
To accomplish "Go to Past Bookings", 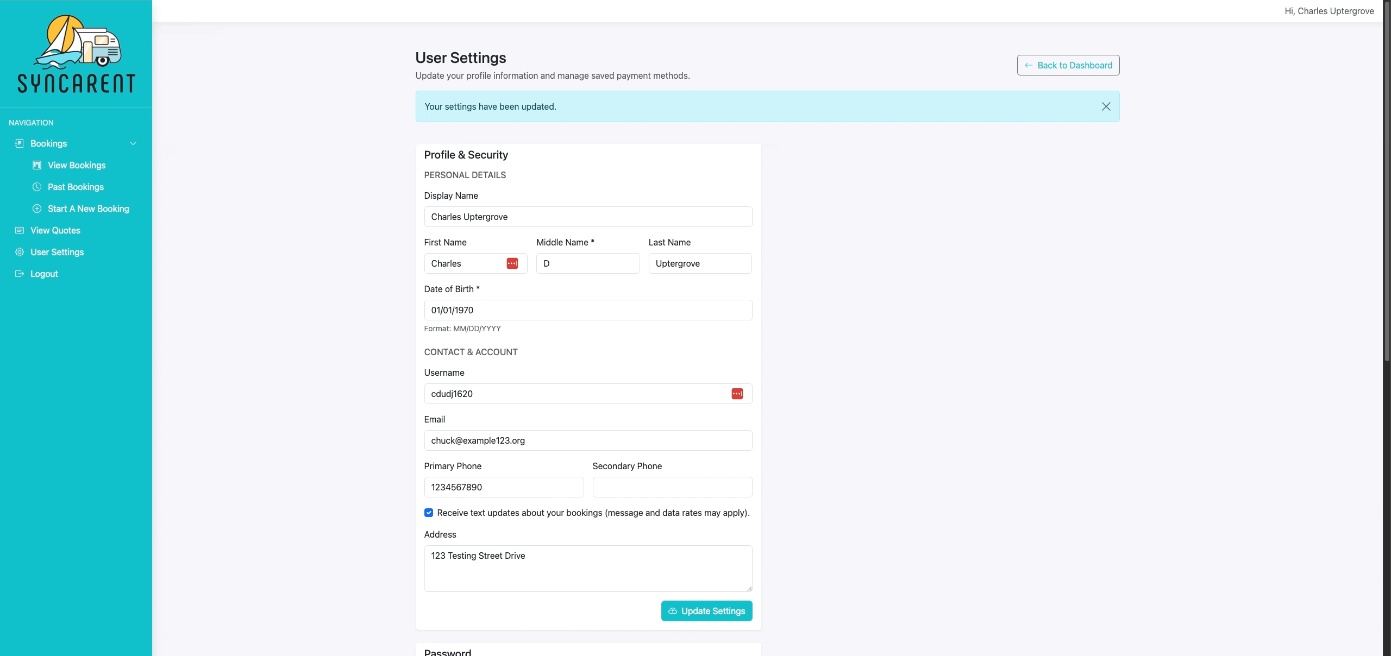I will tap(76, 187).
